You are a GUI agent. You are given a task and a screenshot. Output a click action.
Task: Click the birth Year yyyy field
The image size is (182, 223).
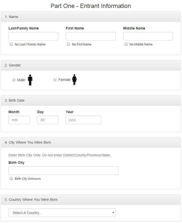[x=83, y=120]
